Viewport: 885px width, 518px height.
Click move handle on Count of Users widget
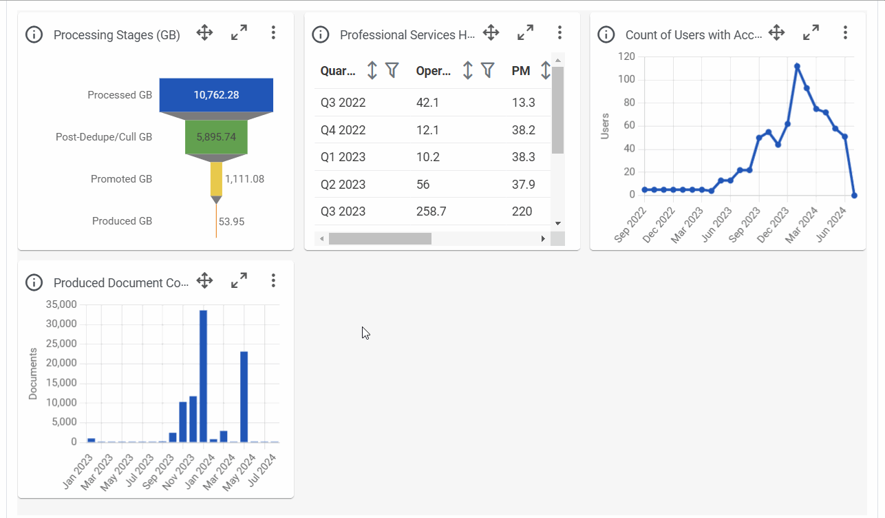coord(776,32)
